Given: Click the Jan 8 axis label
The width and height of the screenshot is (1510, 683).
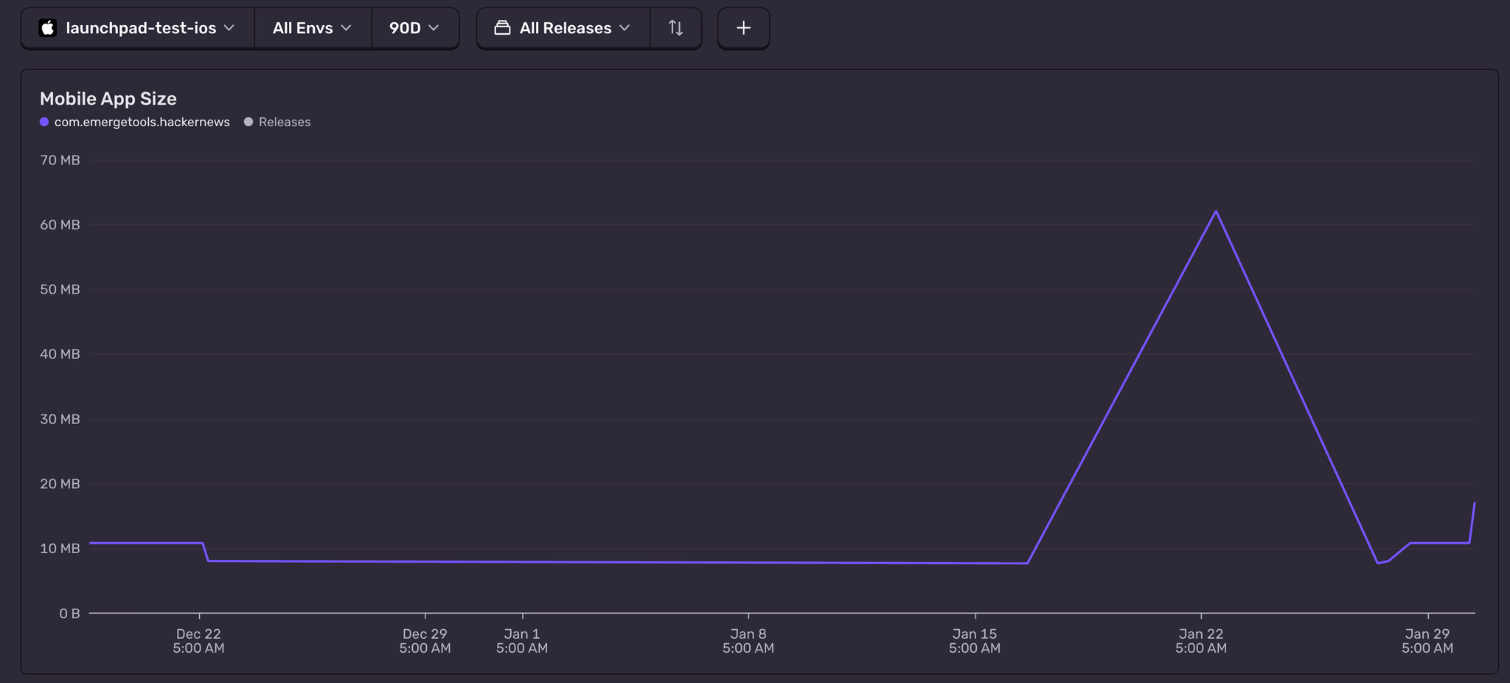Looking at the screenshot, I should (748, 640).
